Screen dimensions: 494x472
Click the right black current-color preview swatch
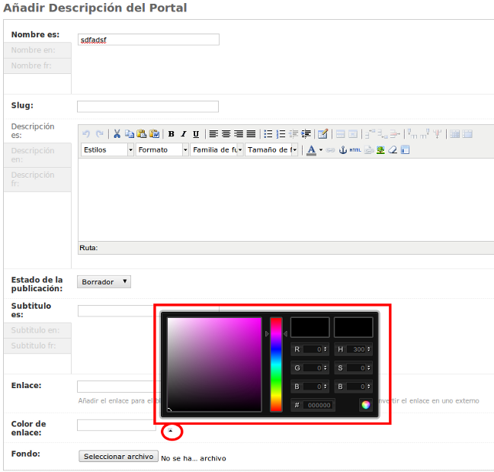(x=353, y=327)
